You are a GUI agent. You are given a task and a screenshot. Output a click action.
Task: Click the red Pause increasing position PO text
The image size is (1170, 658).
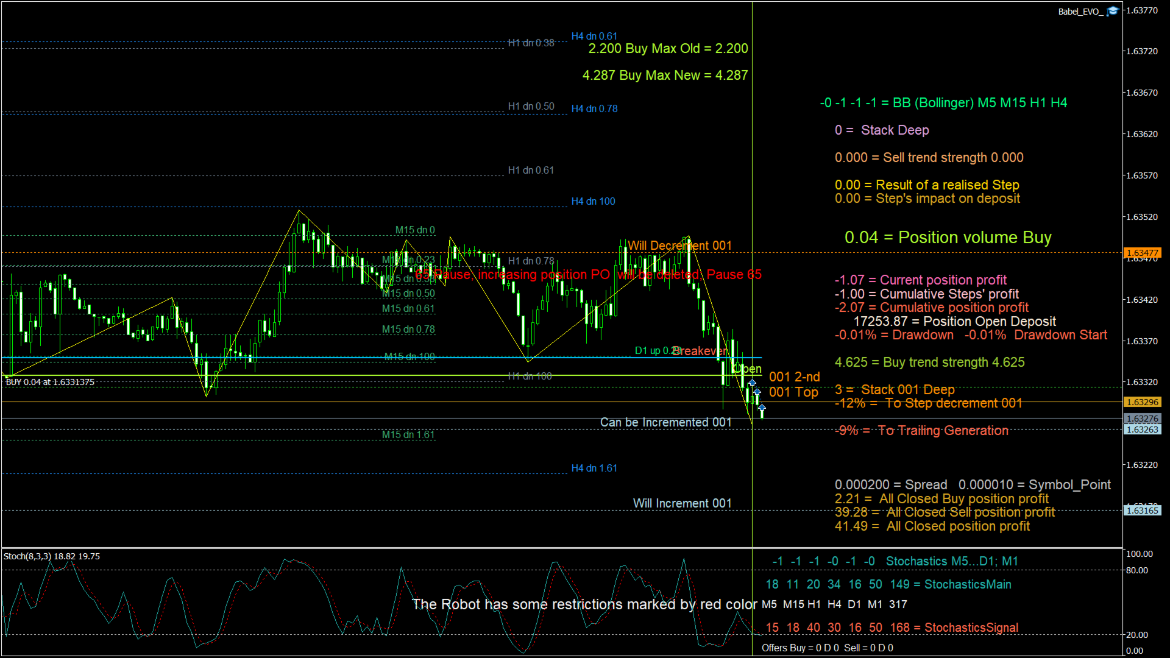588,275
